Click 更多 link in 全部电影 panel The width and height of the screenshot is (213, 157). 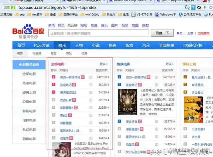pos(104,64)
